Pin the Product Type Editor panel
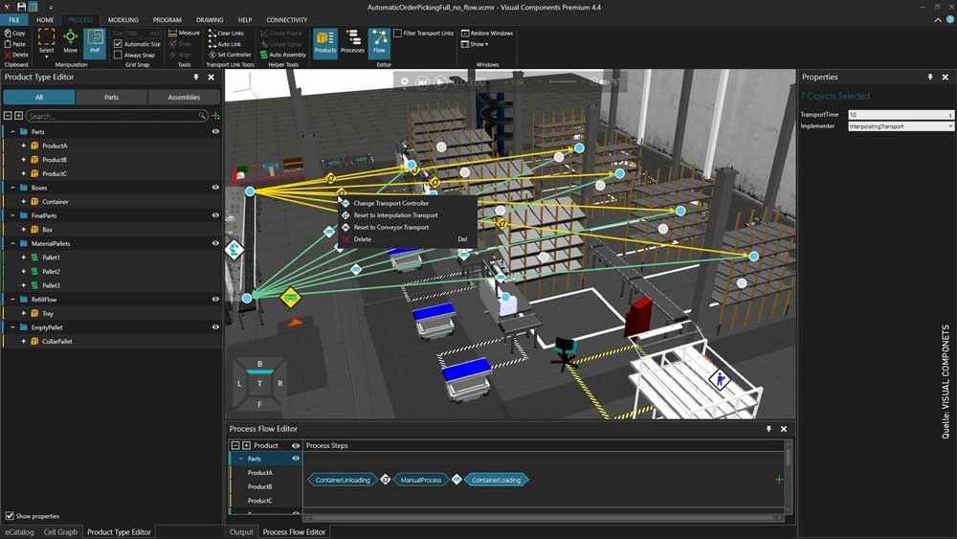 pos(196,78)
